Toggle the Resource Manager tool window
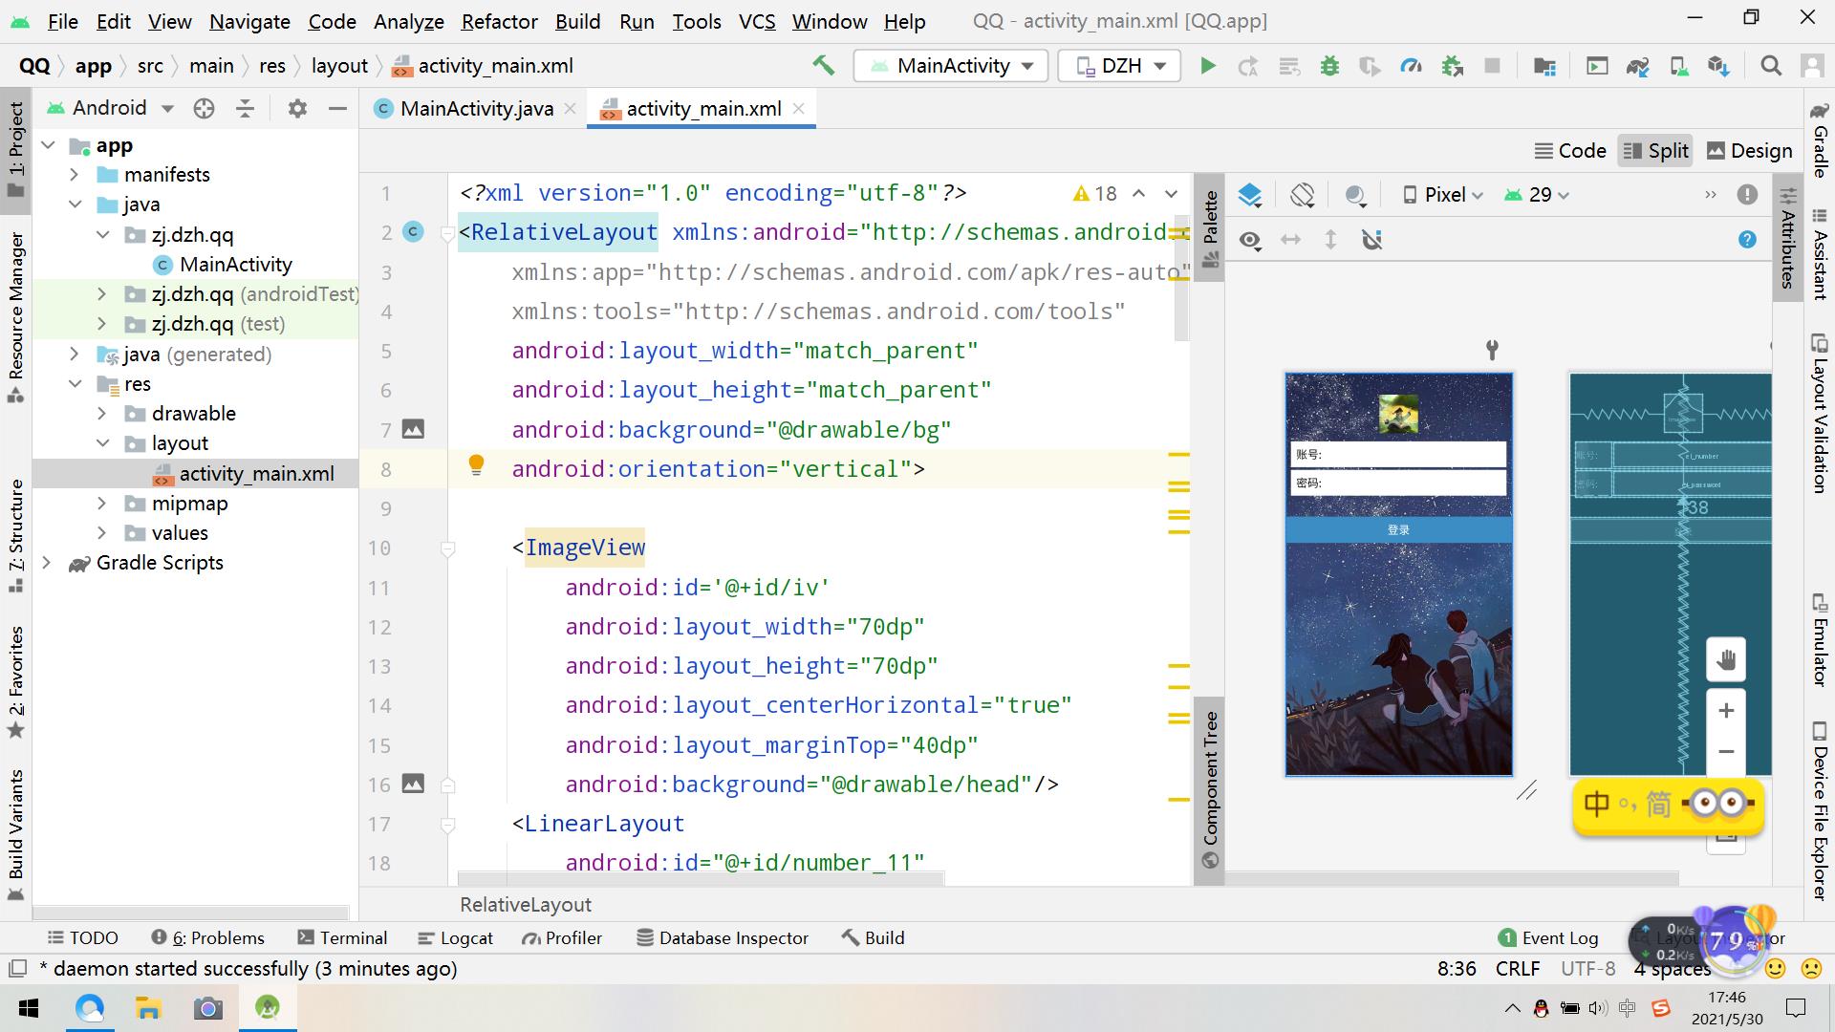Screen dimensions: 1835x1032 pos(15,316)
